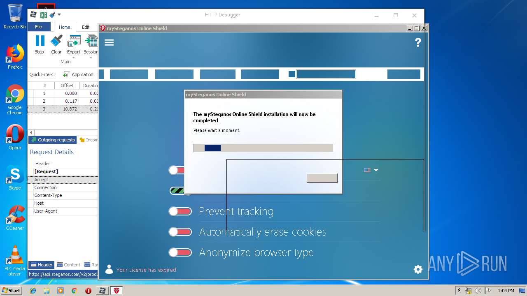Select the Skype desktop shortcut
The width and height of the screenshot is (527, 296).
[x=15, y=177]
